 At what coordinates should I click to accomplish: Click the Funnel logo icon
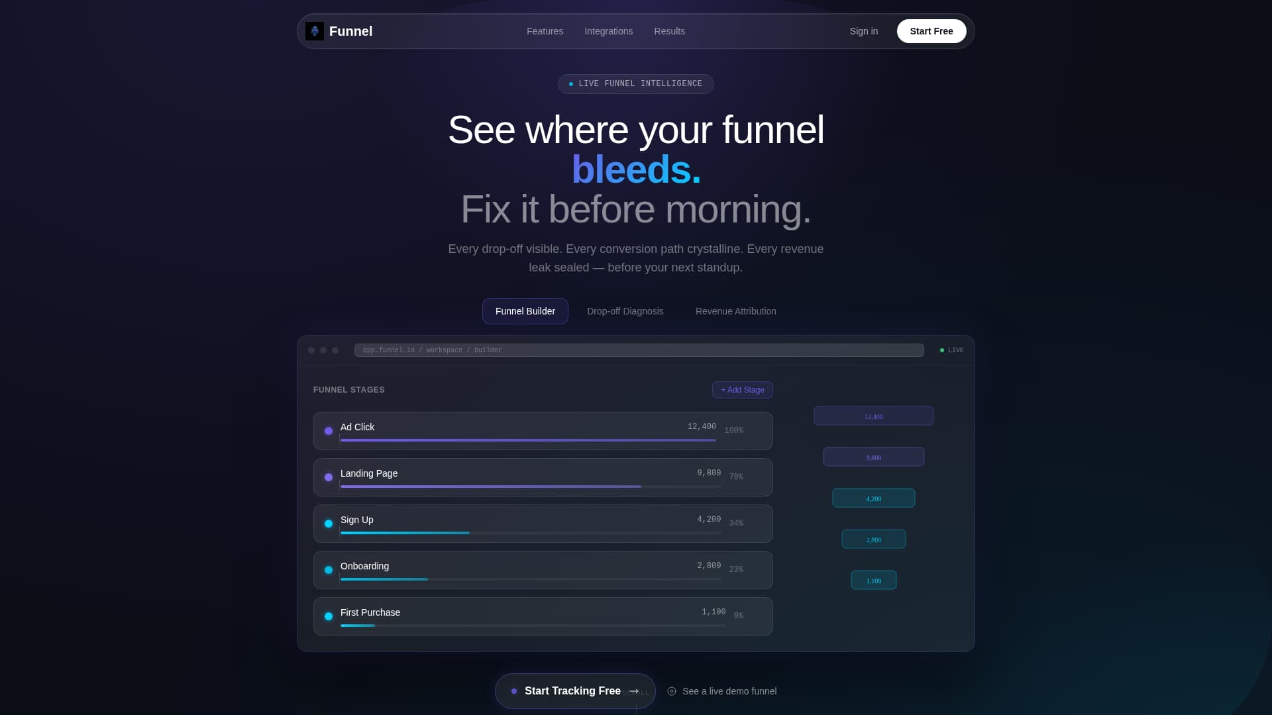tap(315, 31)
